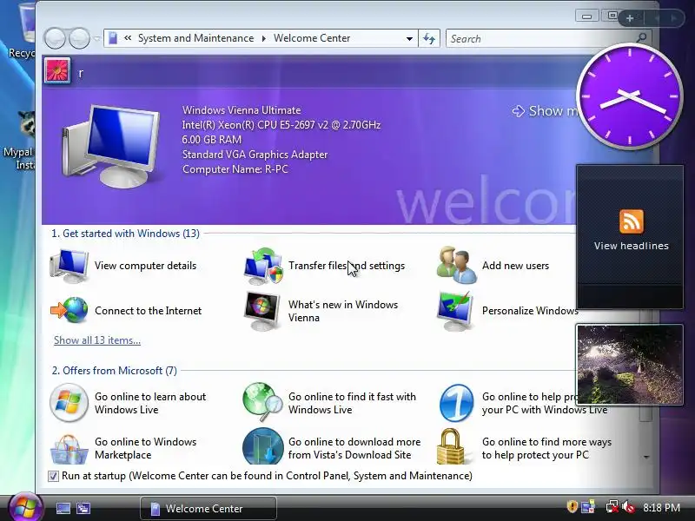
Task: Click the 6.00 GB RAM text
Action: coord(212,140)
